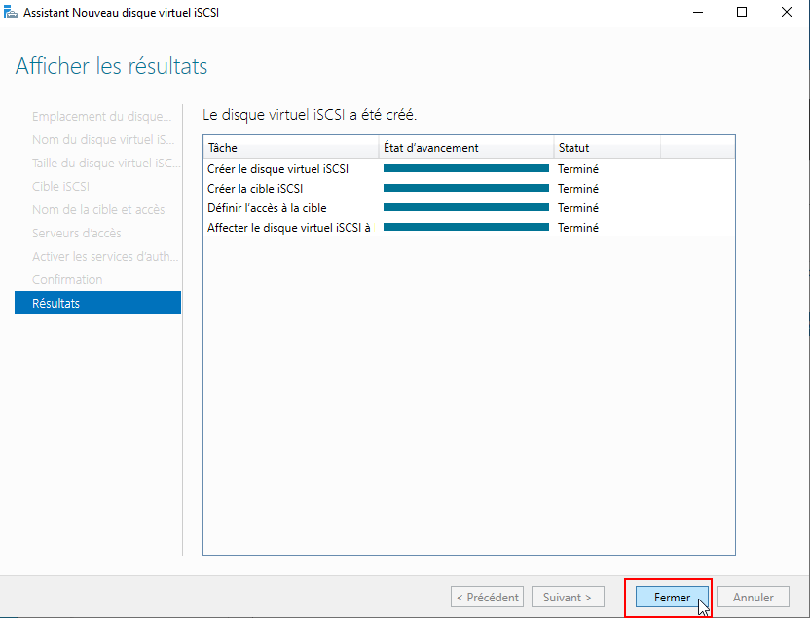Select Emplacement du disque step

click(x=101, y=116)
